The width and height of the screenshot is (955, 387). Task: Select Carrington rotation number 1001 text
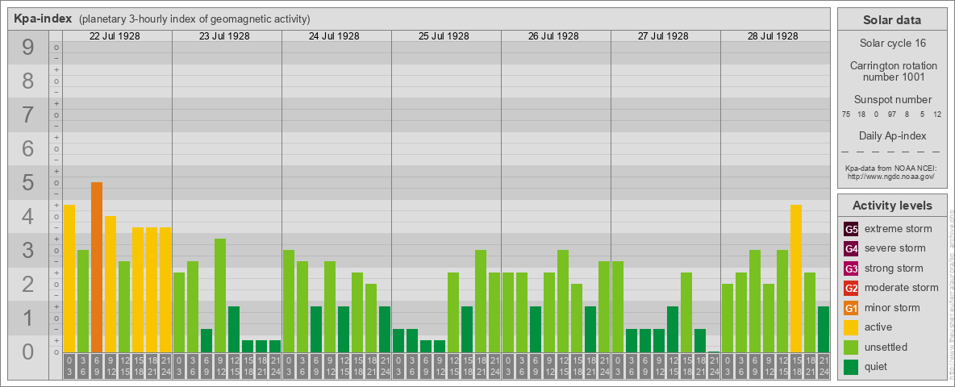[x=892, y=71]
